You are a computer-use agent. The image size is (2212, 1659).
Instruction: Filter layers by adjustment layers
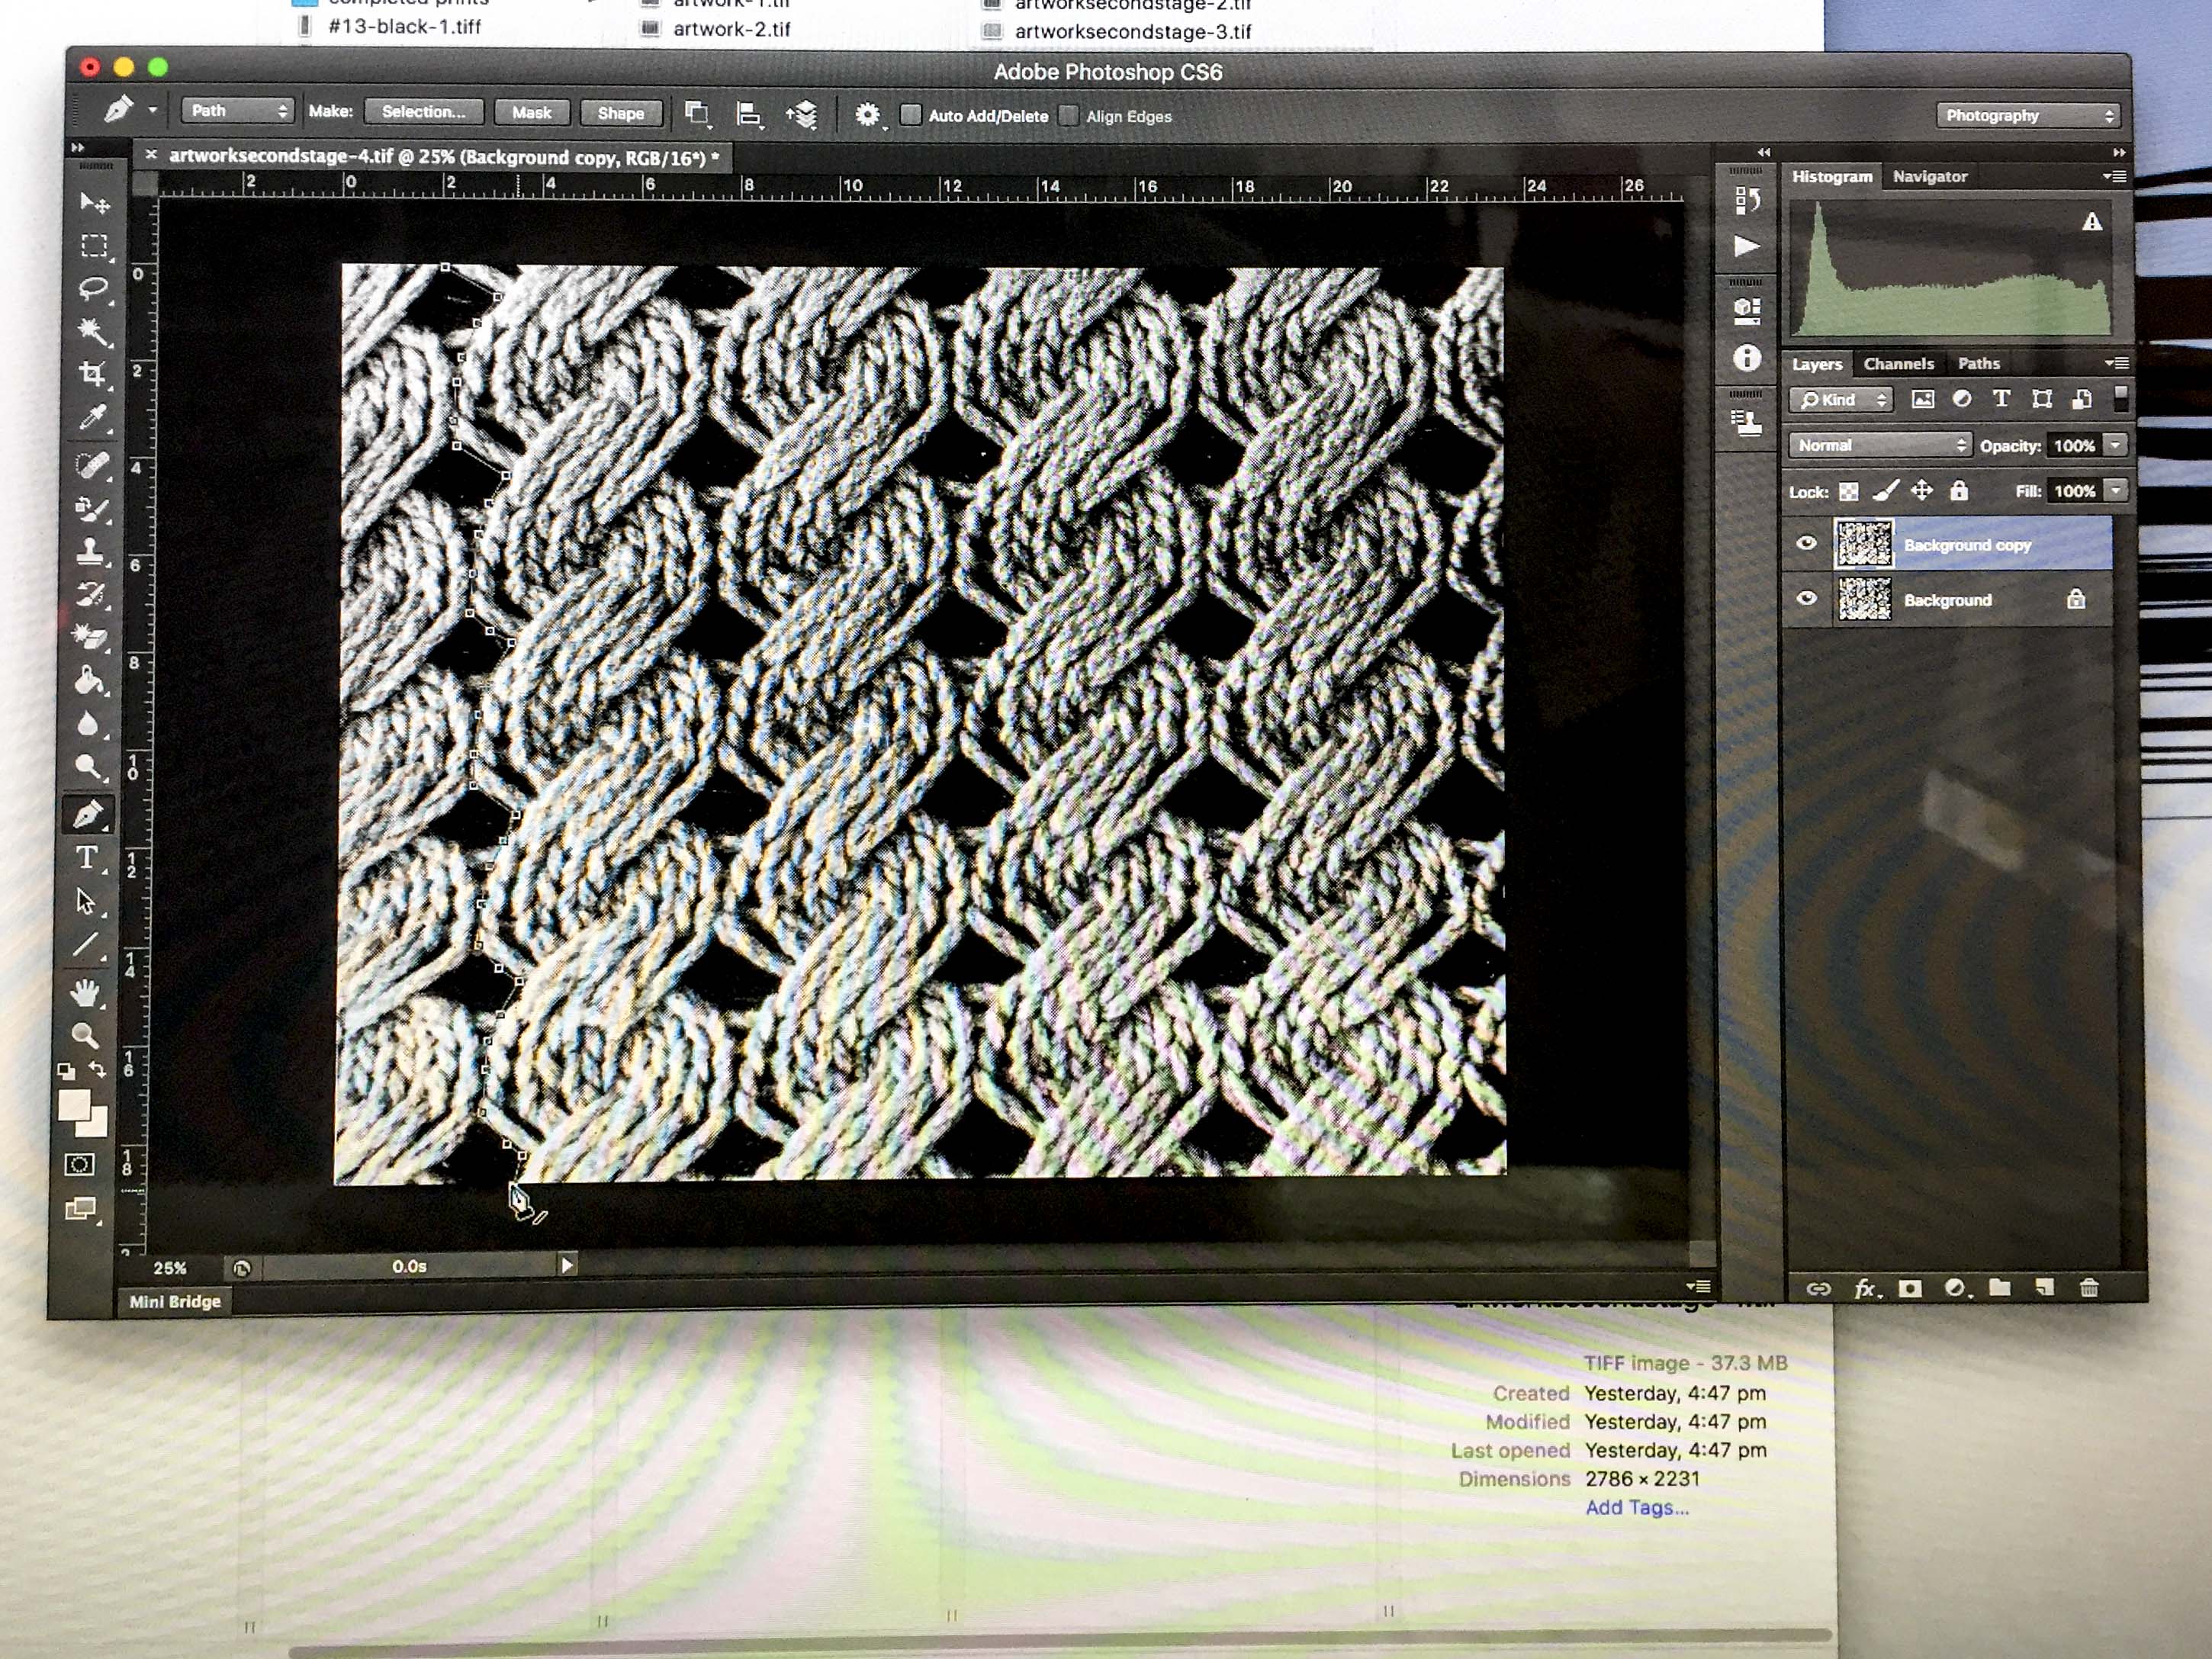pyautogui.click(x=1962, y=399)
